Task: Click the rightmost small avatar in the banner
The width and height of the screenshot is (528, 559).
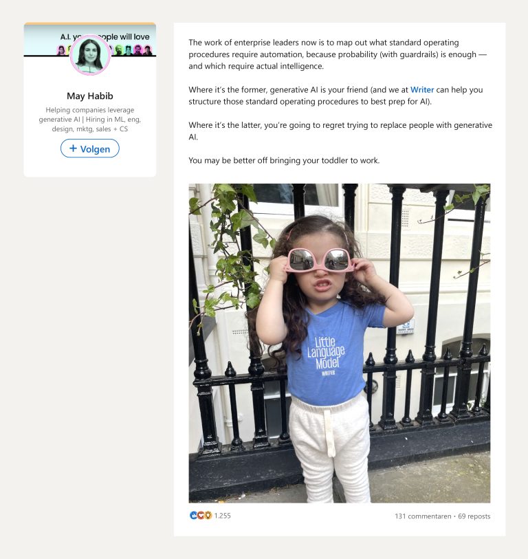Action: (x=147, y=50)
